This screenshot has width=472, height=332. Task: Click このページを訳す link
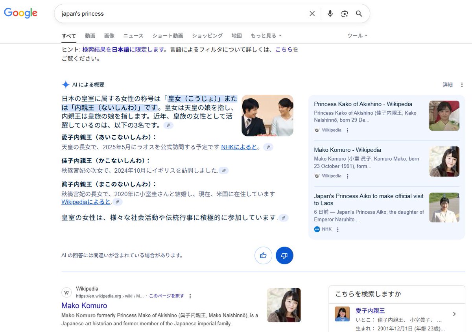[x=166, y=296]
